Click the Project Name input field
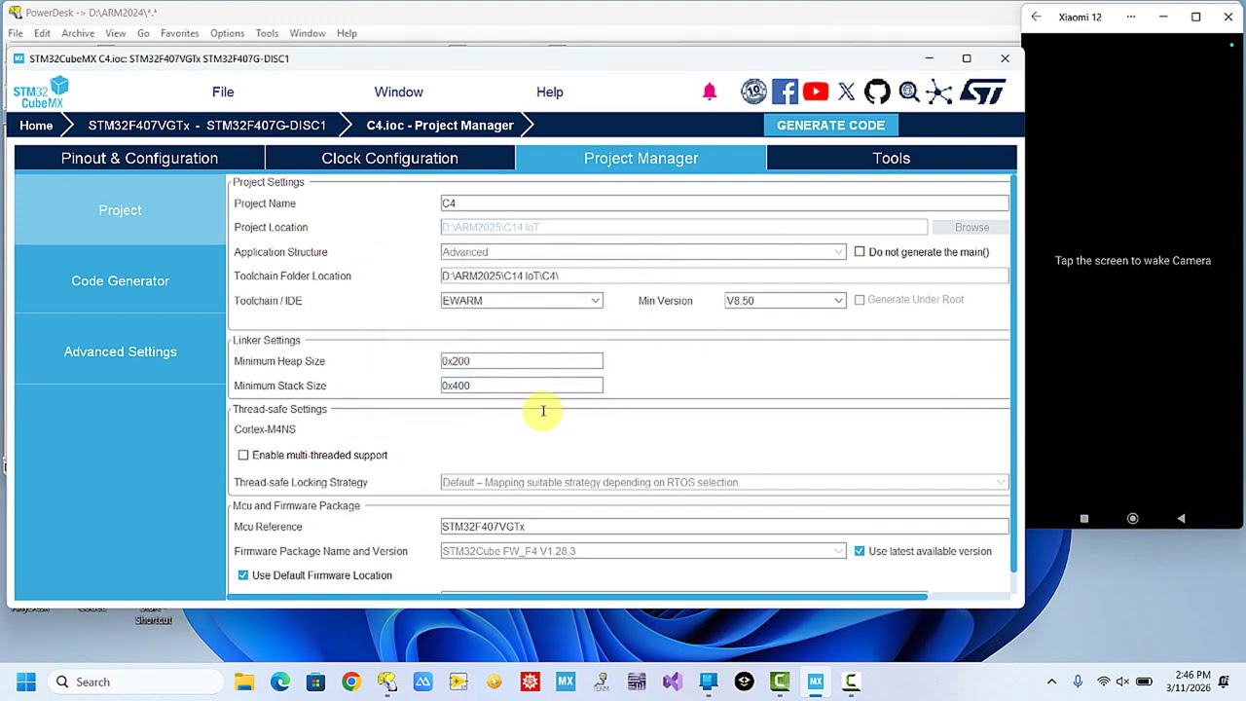1246x701 pixels. click(724, 203)
